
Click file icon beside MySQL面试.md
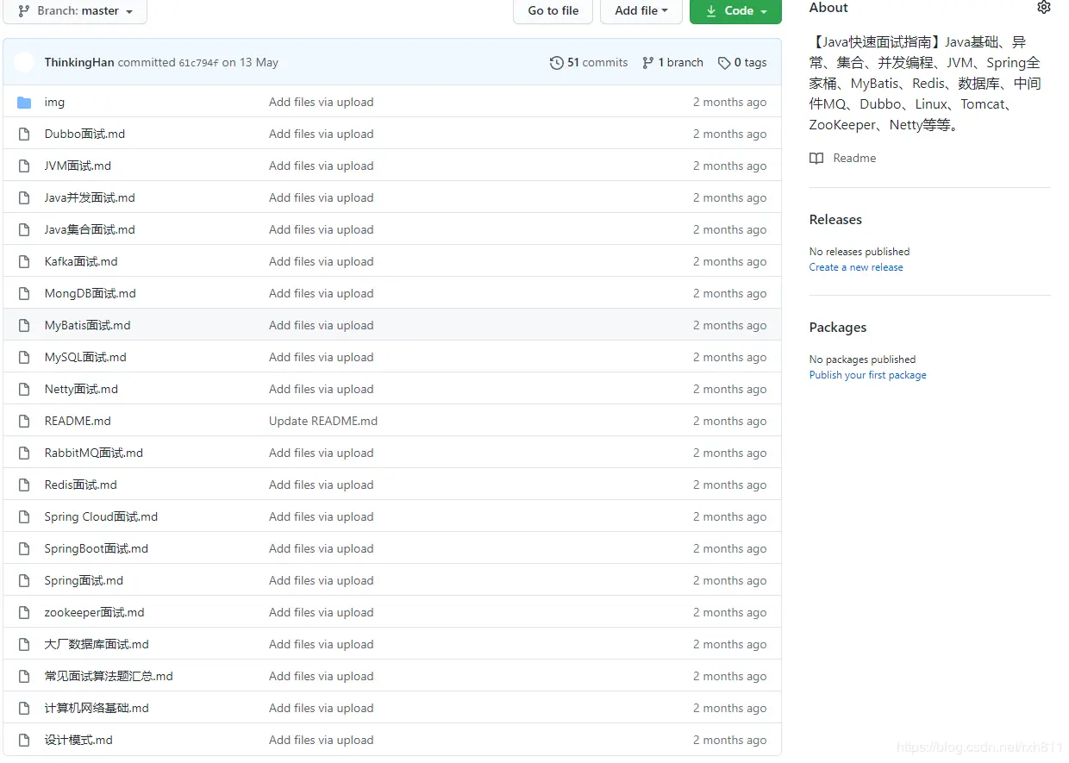24,358
